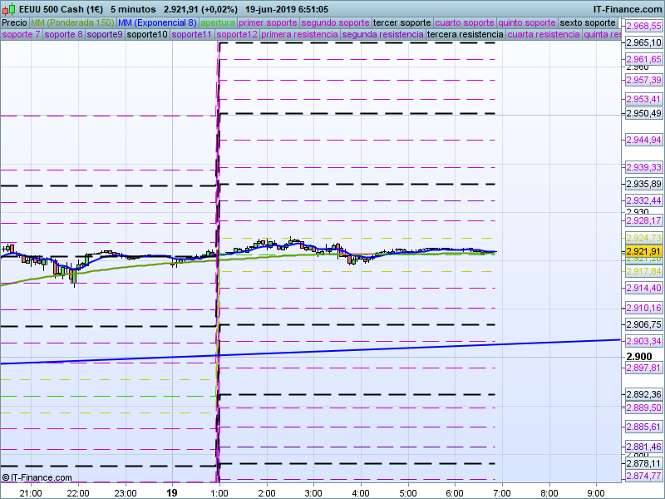Select the tercera resistencia label
665x499 pixels.
465,35
